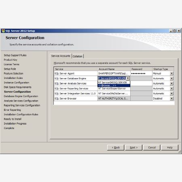
Task: Click the window resize grip at corner
Action: click(x=180, y=152)
